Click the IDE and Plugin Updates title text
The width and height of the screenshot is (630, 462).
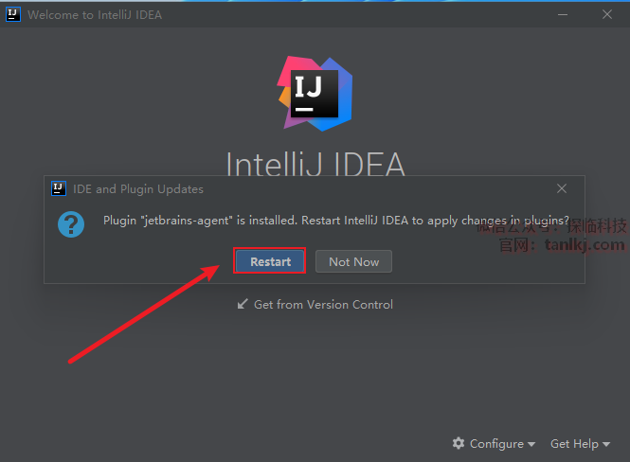pyautogui.click(x=138, y=189)
